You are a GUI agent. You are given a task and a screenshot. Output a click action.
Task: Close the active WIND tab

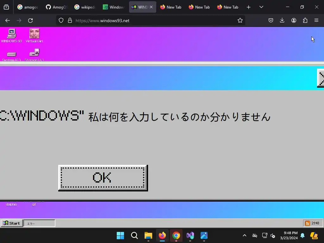(x=151, y=7)
